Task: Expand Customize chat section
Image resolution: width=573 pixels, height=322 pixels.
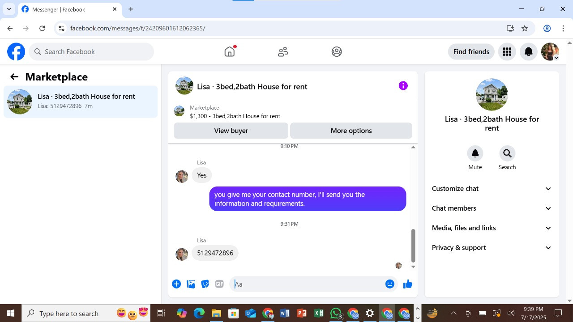Action: pos(492,189)
